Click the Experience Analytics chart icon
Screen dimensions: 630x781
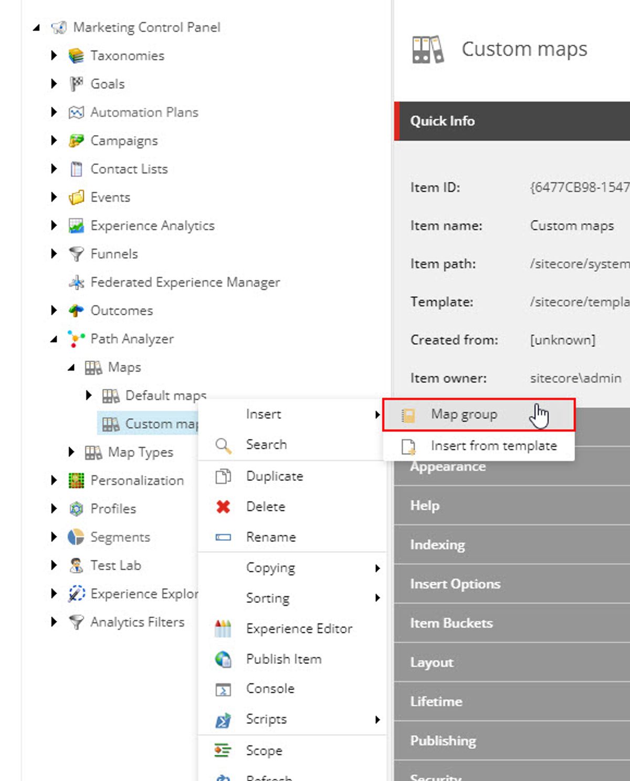pos(76,226)
